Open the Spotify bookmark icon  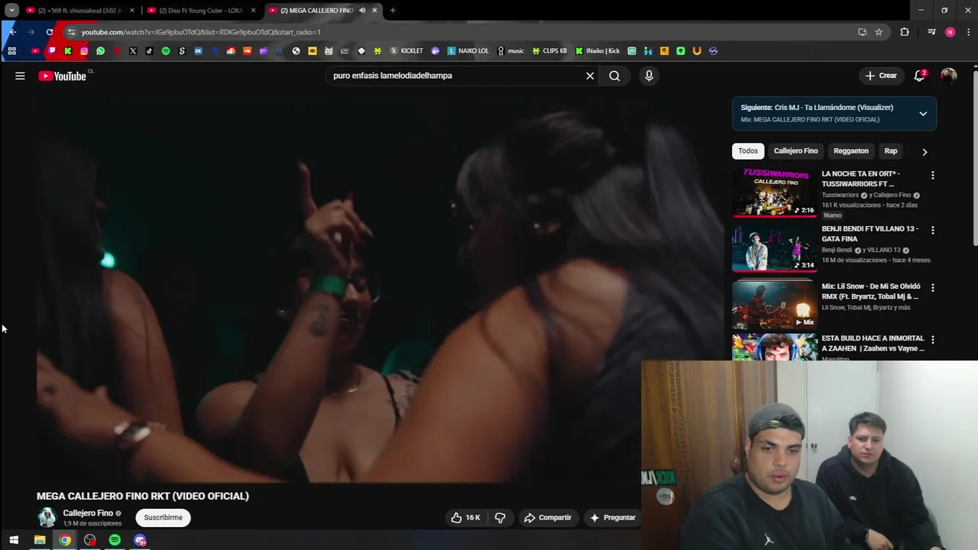pos(166,50)
